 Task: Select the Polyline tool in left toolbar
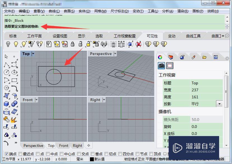tap(6, 65)
